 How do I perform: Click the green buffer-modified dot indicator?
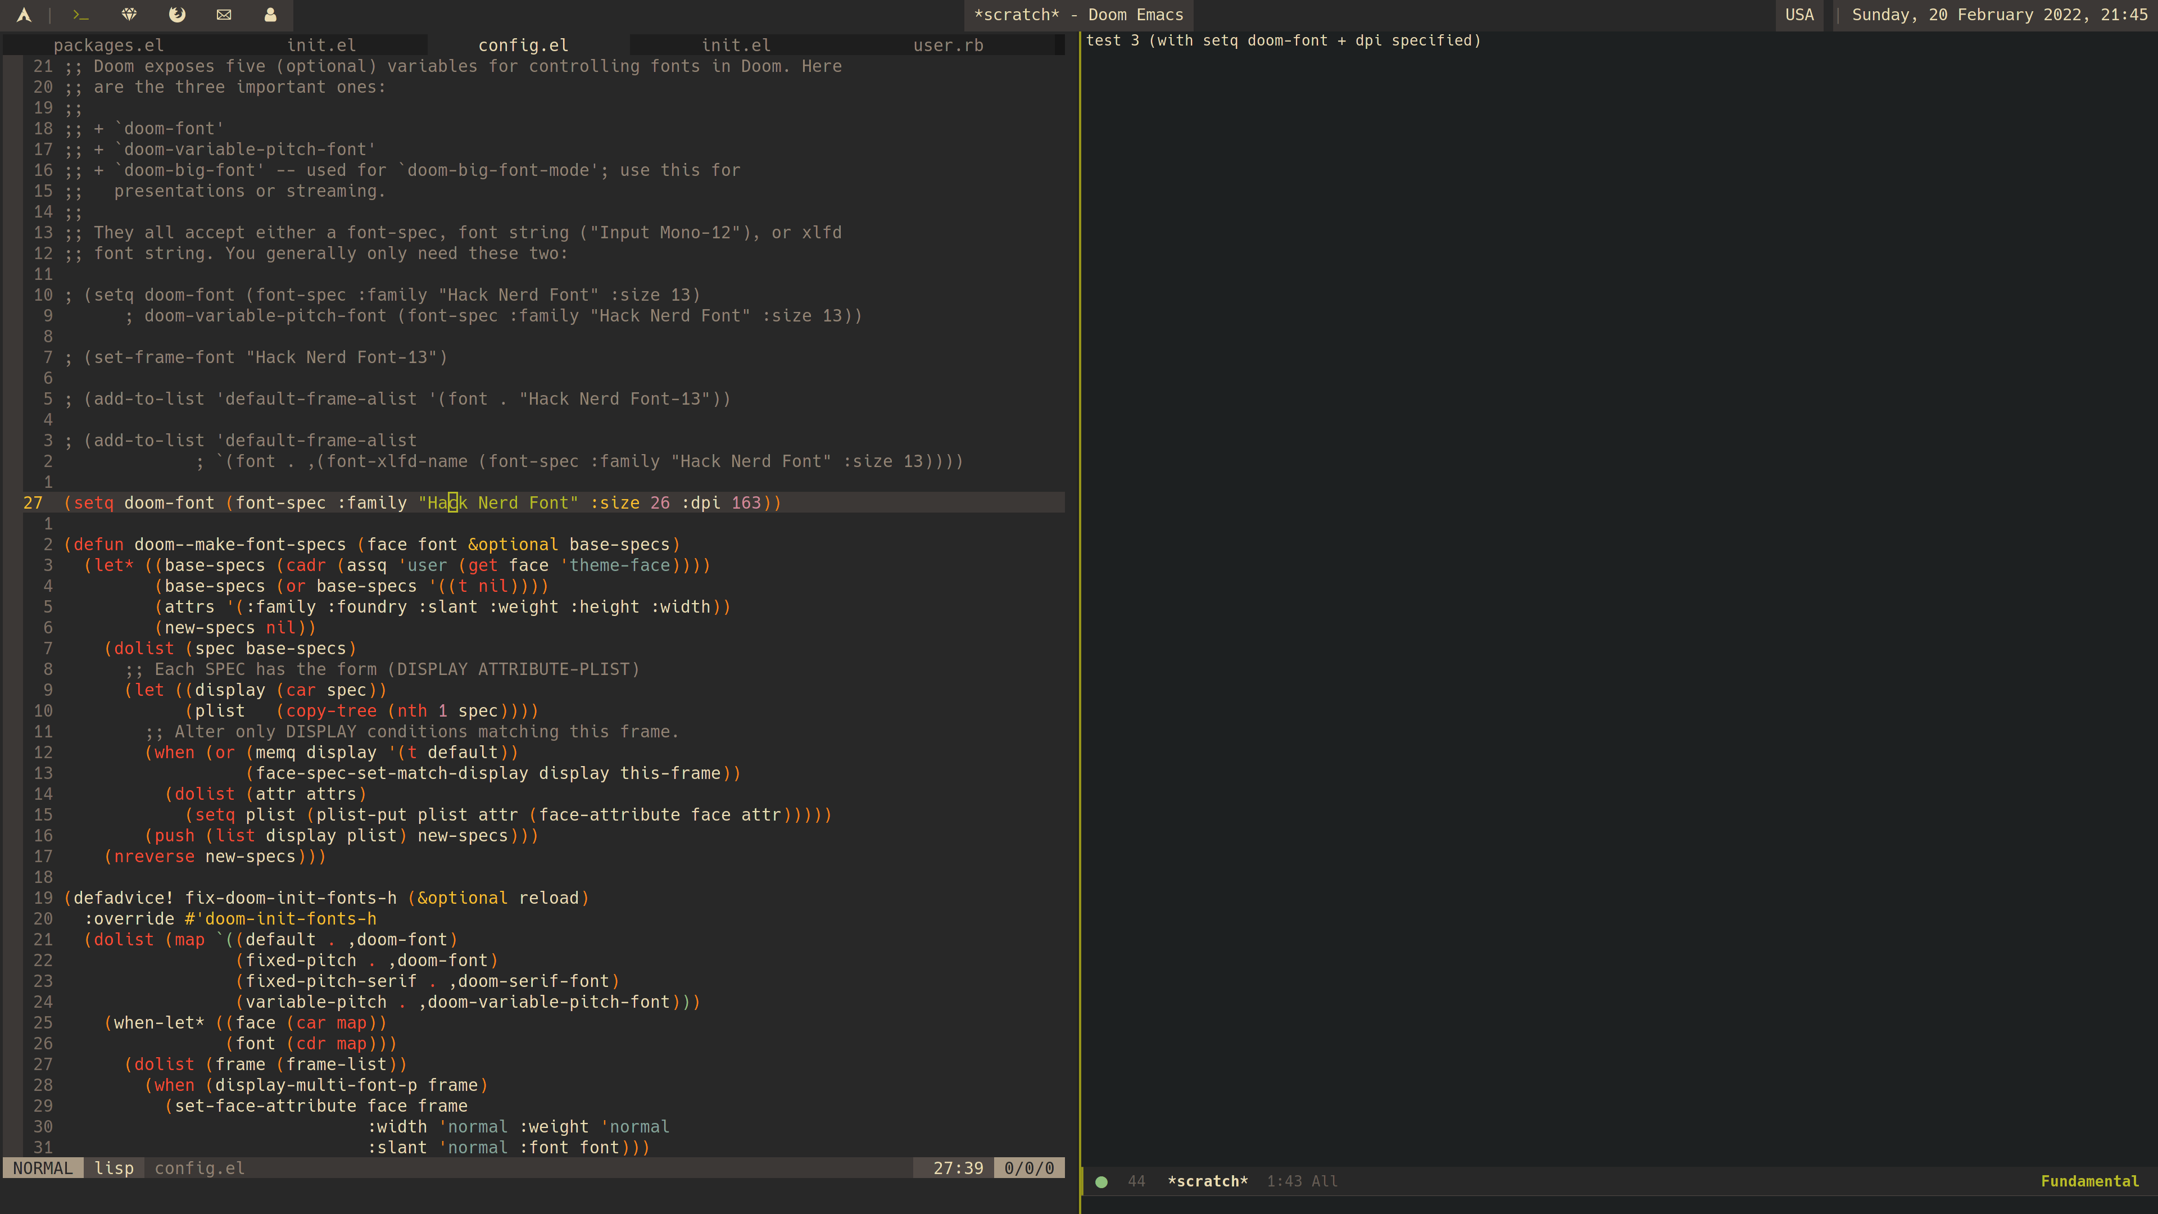pos(1101,1182)
